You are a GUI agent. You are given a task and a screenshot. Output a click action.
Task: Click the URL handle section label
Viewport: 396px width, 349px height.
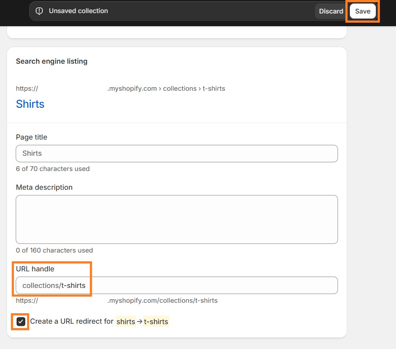34,269
